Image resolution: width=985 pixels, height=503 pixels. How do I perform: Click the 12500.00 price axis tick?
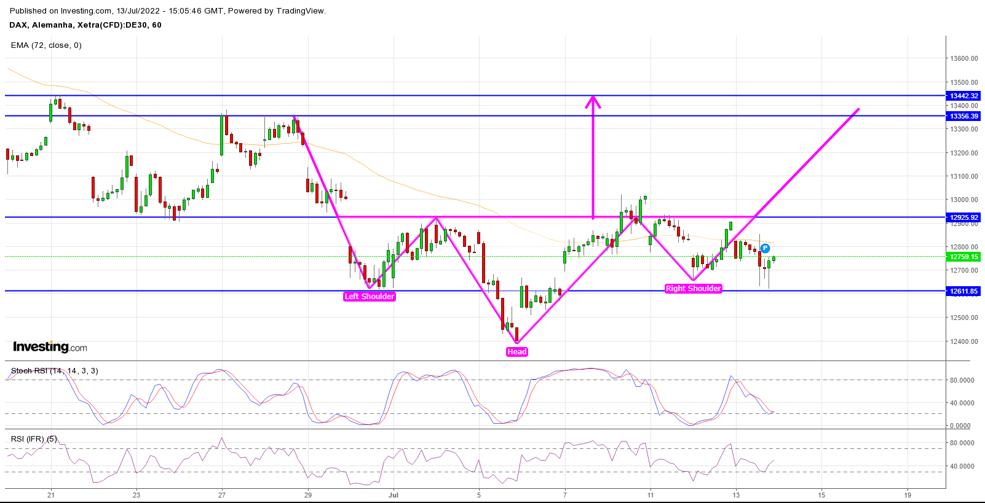click(963, 318)
